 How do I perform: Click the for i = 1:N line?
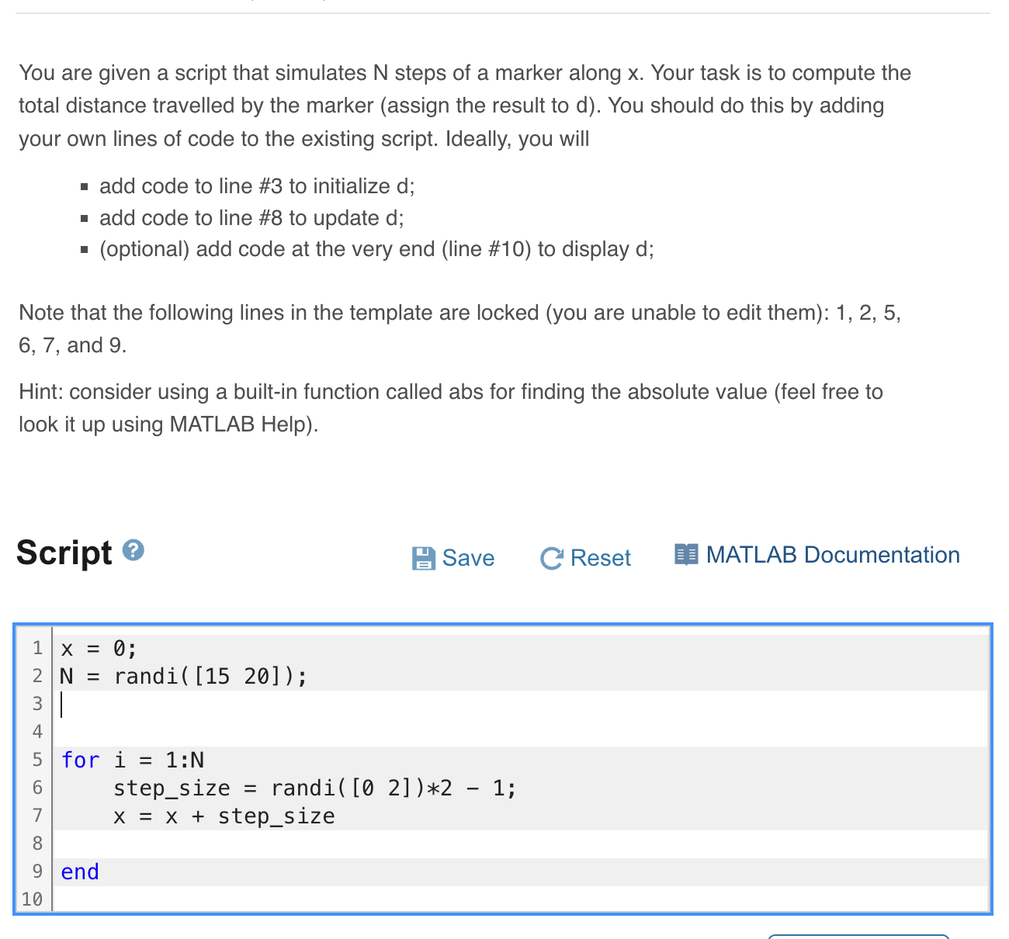click(x=132, y=760)
